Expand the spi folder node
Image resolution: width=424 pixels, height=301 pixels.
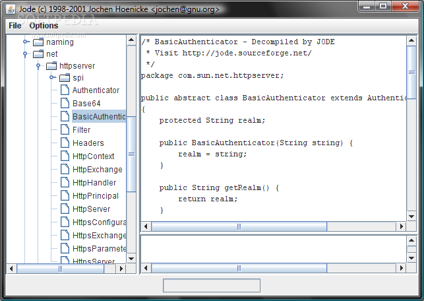click(52, 77)
